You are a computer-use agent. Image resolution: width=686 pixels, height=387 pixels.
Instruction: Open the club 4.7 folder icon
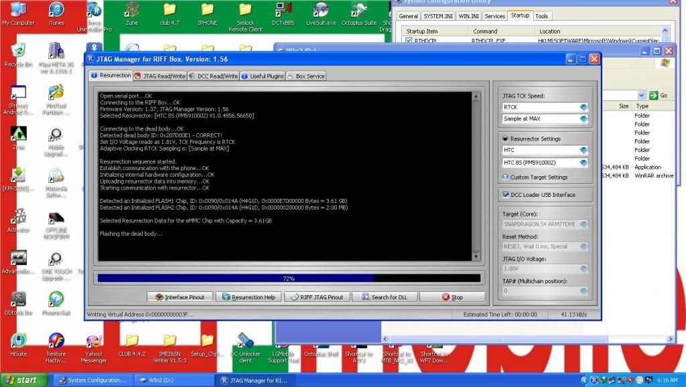tap(169, 13)
